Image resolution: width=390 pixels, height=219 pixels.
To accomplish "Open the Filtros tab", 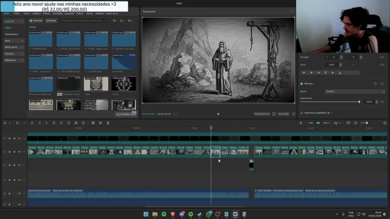I will coord(80,13).
